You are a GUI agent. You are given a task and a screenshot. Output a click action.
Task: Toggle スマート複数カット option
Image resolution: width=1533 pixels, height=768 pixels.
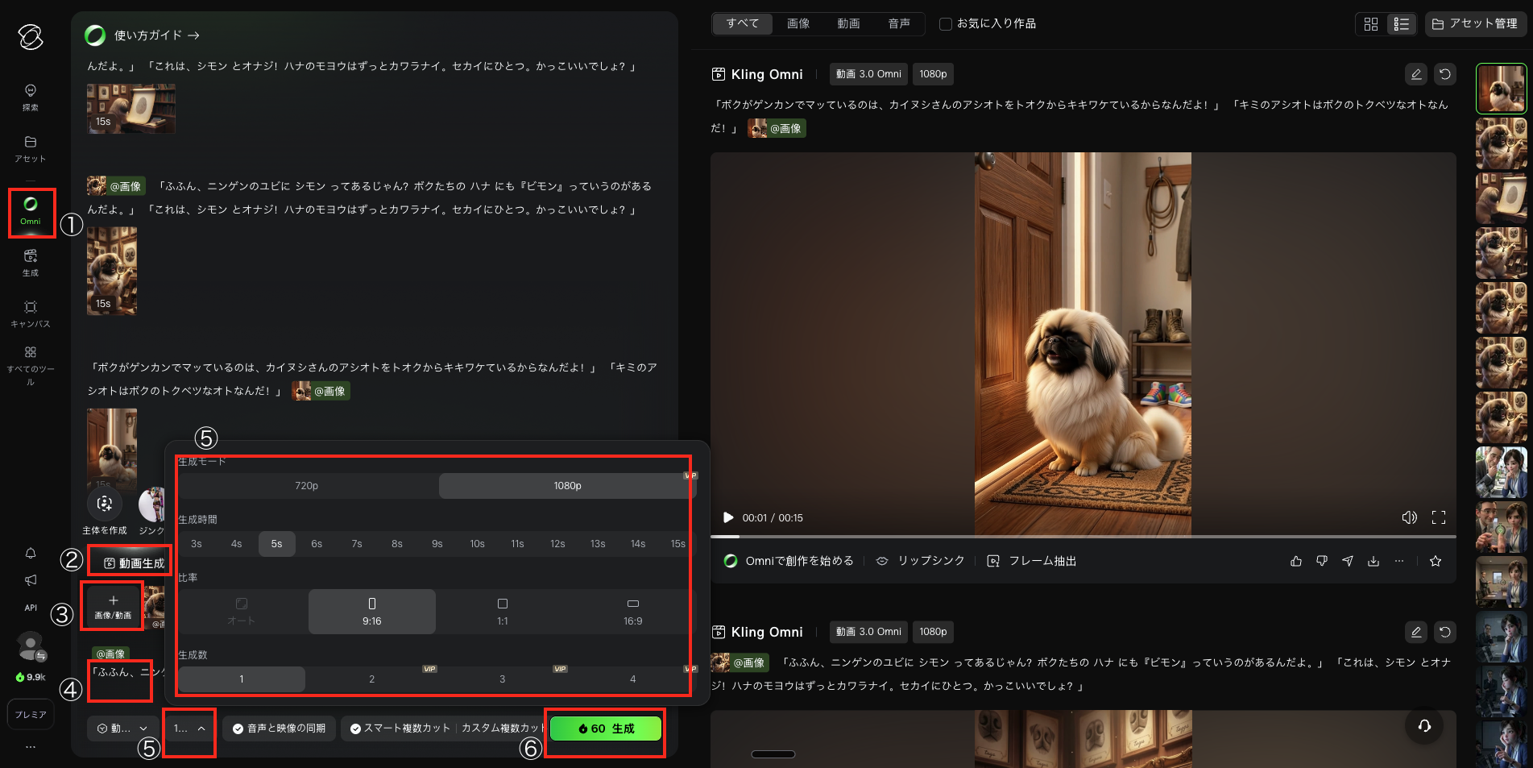(x=400, y=729)
